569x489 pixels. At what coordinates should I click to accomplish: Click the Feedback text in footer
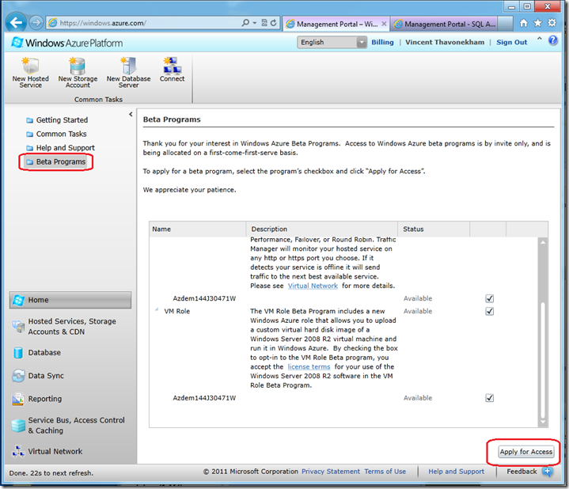coord(522,472)
